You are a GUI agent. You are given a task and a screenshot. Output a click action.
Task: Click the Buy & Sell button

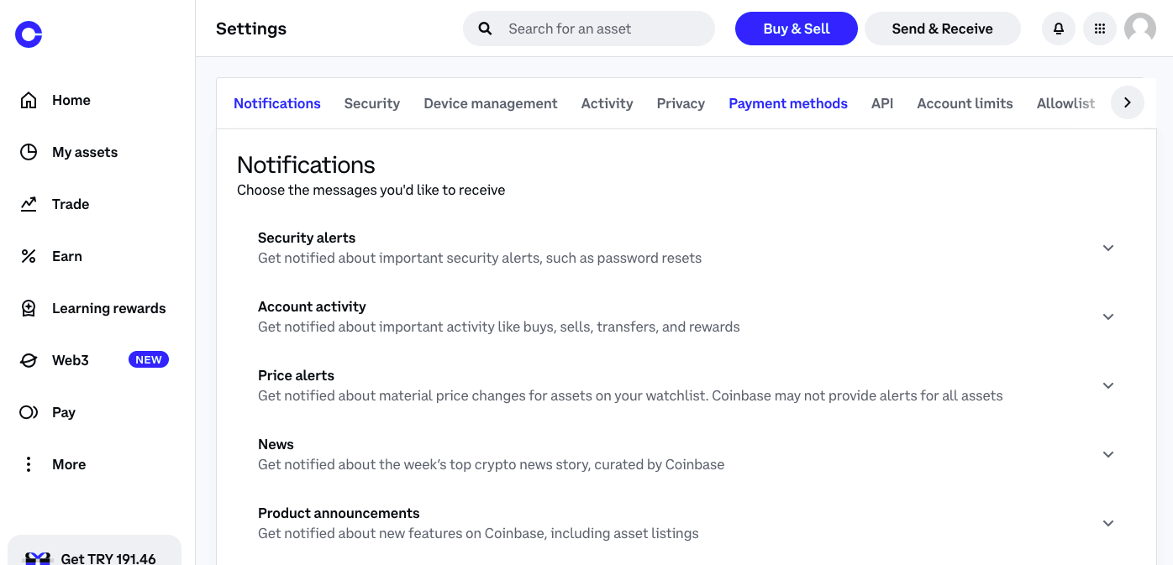797,29
